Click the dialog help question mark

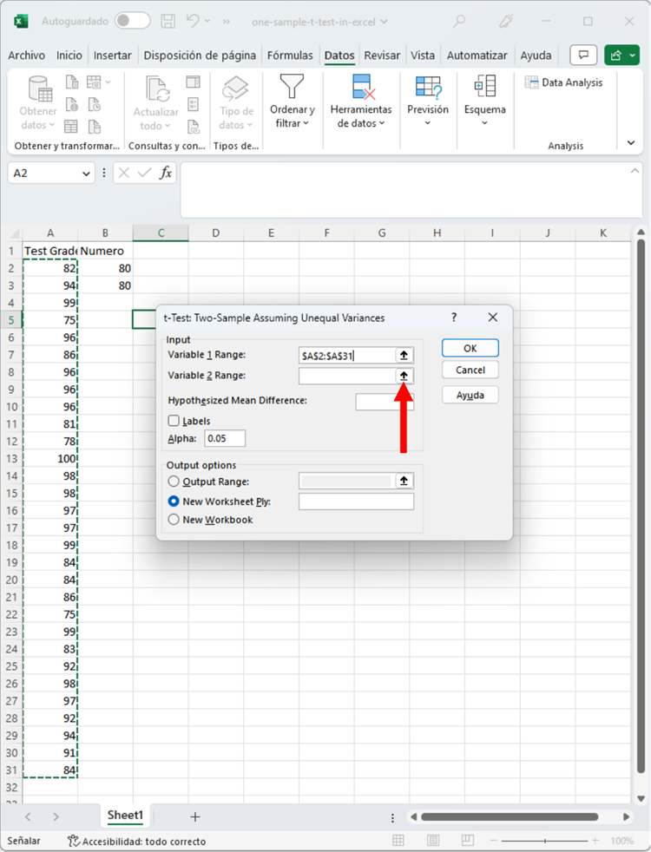coord(454,318)
